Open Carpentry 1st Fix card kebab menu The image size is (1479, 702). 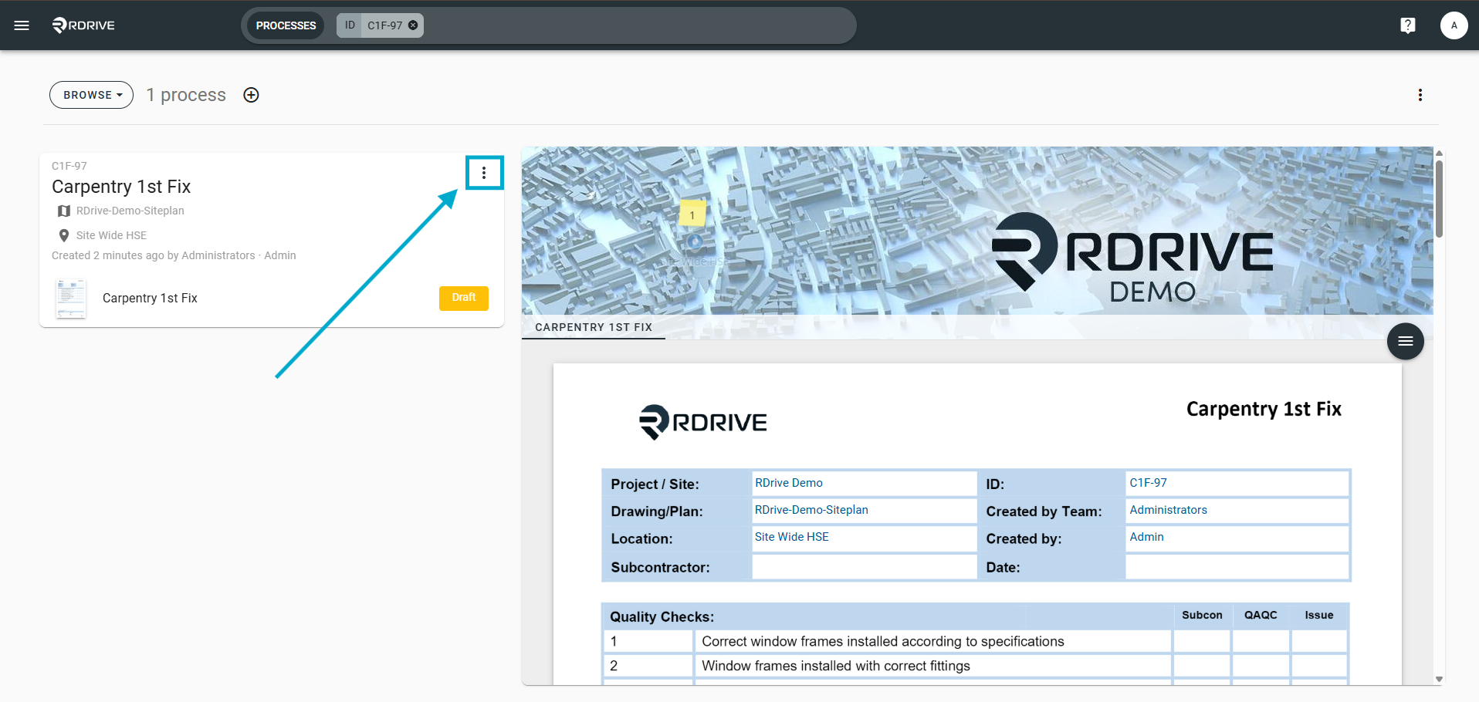click(x=484, y=173)
